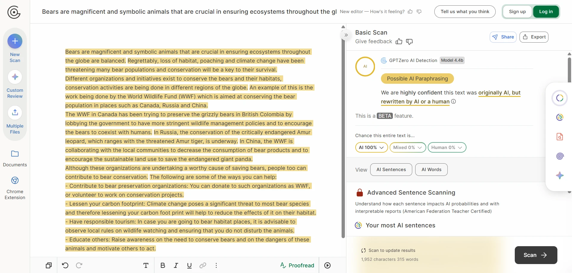Collapse the results panel with double chevron
The height and width of the screenshot is (273, 572).
(x=346, y=35)
